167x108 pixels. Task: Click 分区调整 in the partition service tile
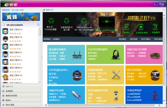pos(131,56)
